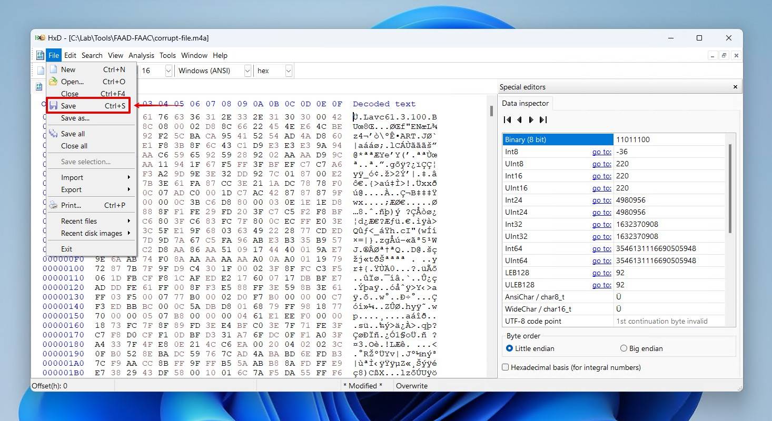Viewport: 772px width, 421px height.
Task: Expand the Recent disk images submenu
Action: tap(92, 233)
